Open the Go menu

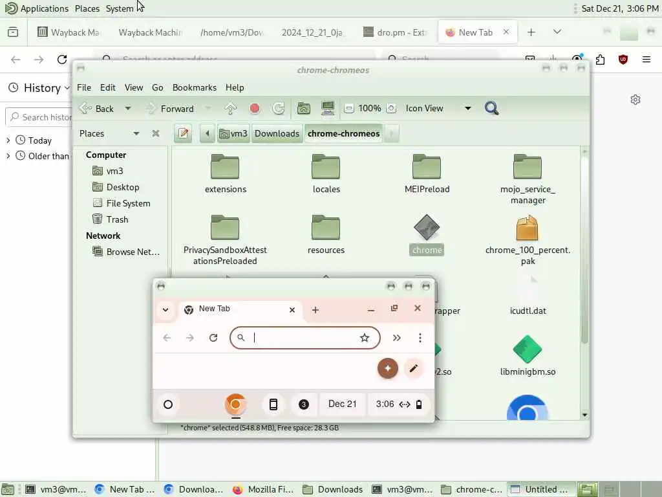(158, 87)
